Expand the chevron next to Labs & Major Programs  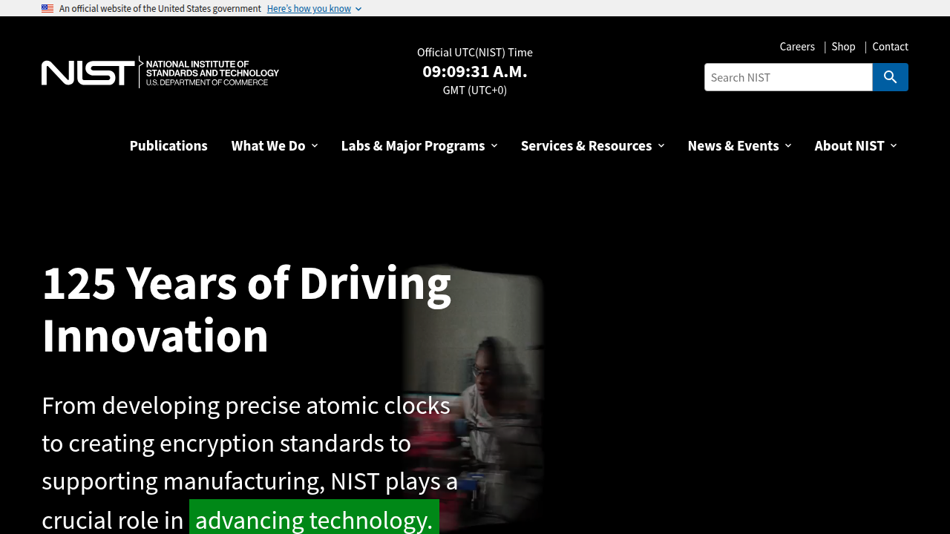[494, 145]
